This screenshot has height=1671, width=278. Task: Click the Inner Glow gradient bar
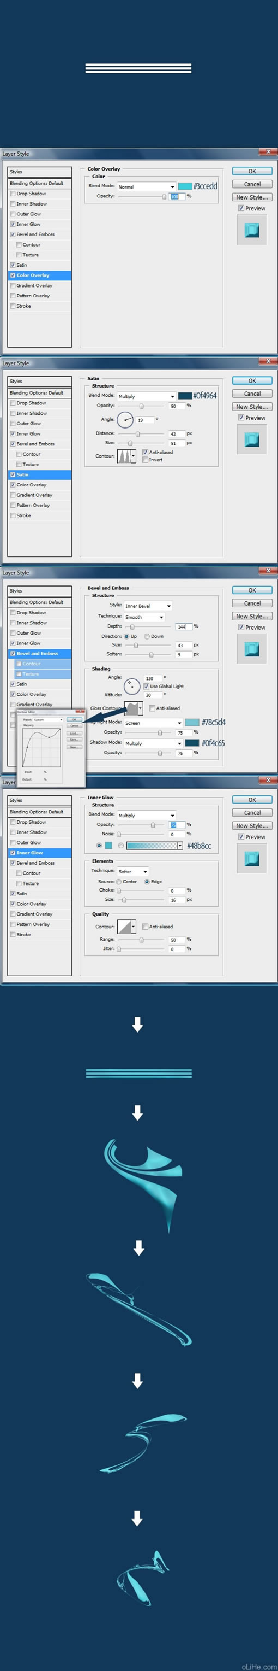pyautogui.click(x=152, y=846)
